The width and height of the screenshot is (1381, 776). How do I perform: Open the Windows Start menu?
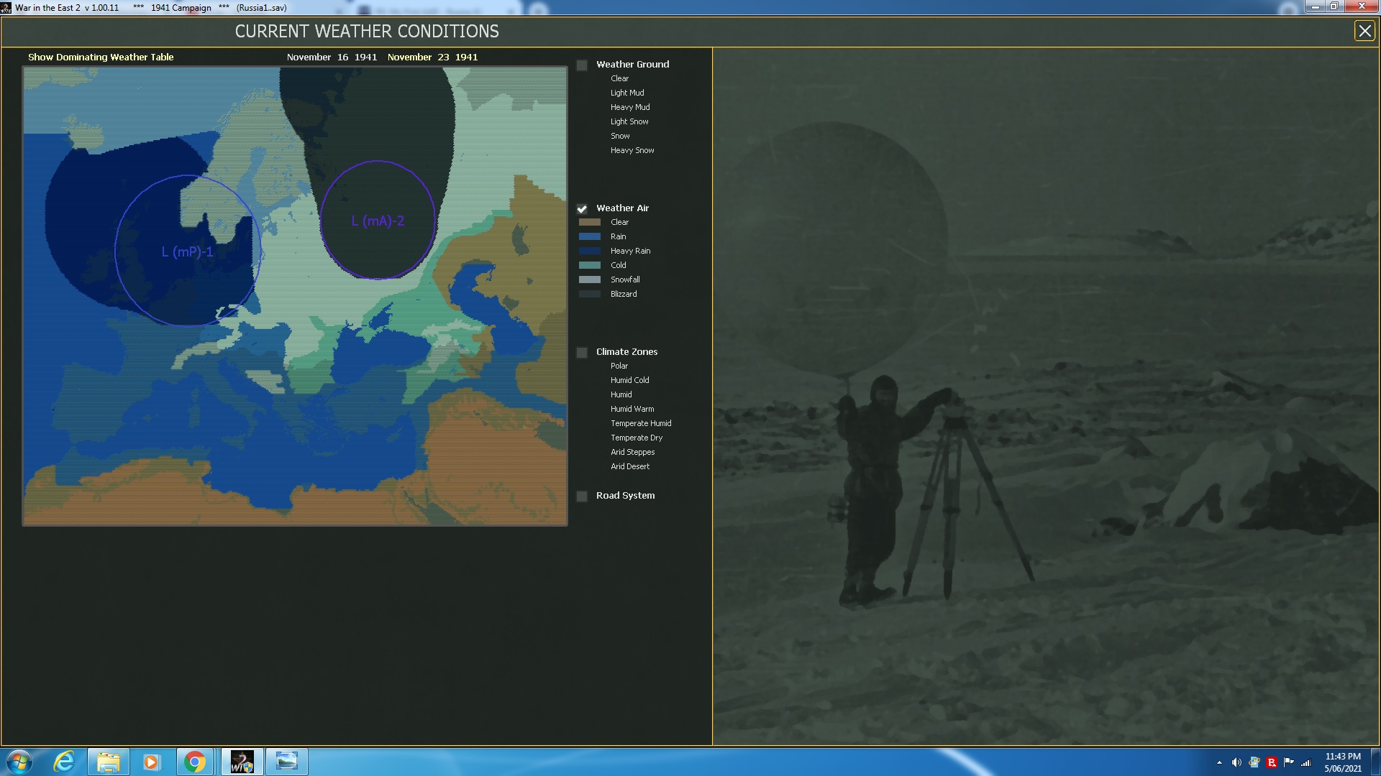pos(19,762)
